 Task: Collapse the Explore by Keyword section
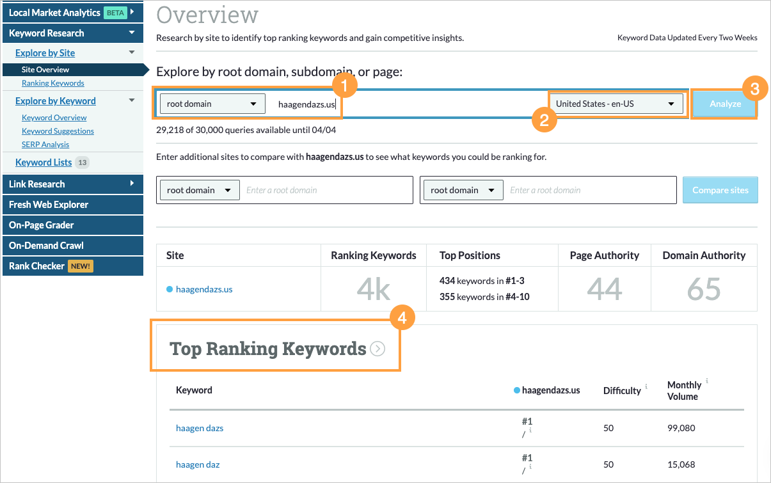click(132, 100)
